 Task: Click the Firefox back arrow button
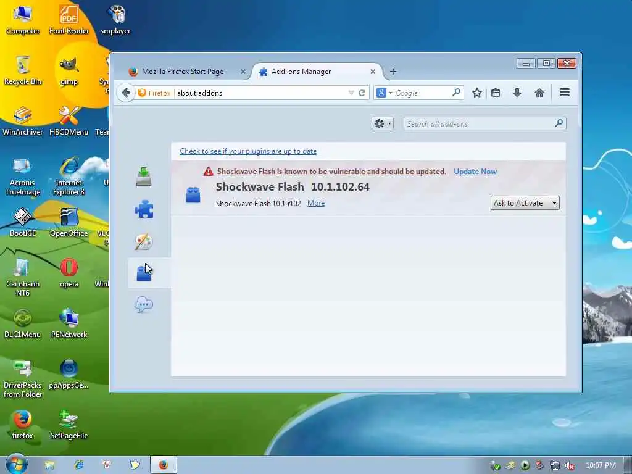pos(126,93)
